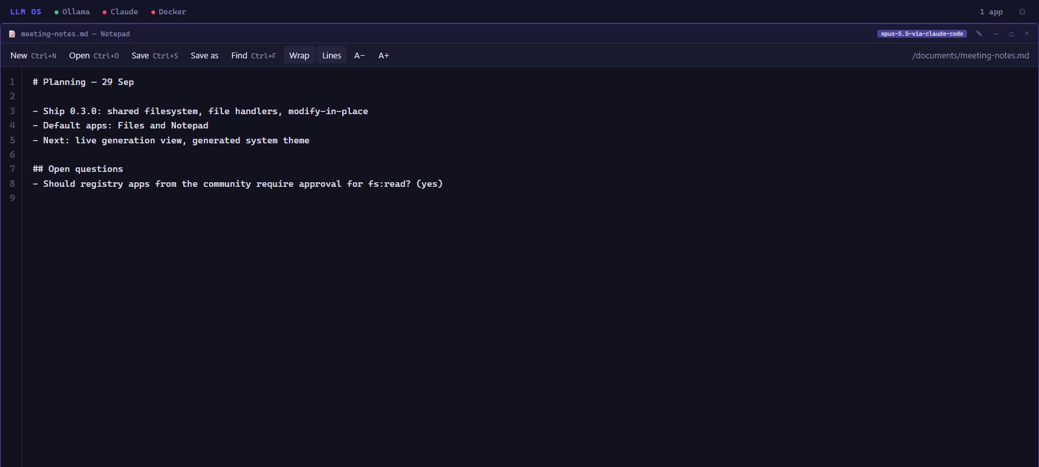This screenshot has height=467, width=1039.
Task: Click in the "# Planning – 29 Sep" heading line
Action: (x=83, y=82)
